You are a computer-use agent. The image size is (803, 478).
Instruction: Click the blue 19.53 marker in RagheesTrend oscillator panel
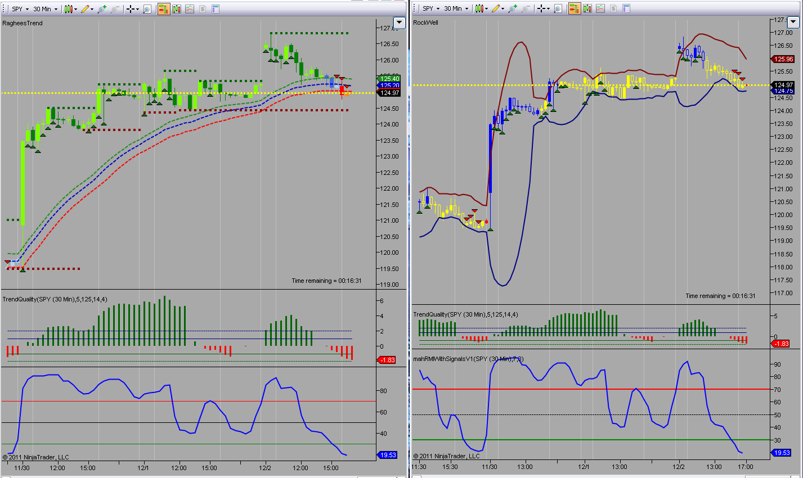click(x=387, y=455)
